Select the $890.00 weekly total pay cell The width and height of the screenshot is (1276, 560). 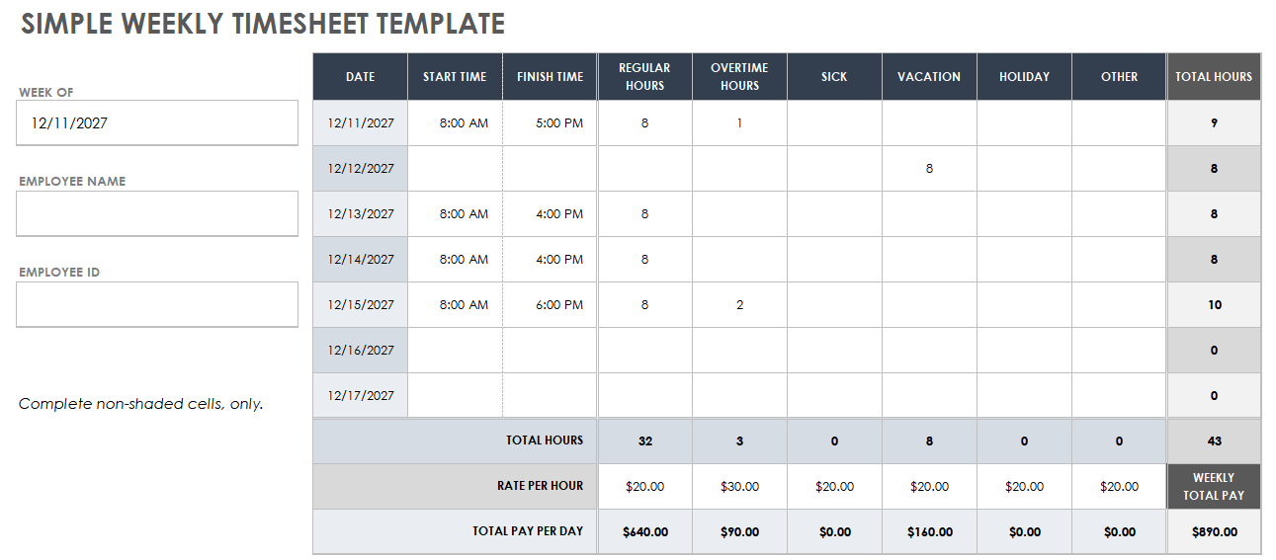[1214, 532]
